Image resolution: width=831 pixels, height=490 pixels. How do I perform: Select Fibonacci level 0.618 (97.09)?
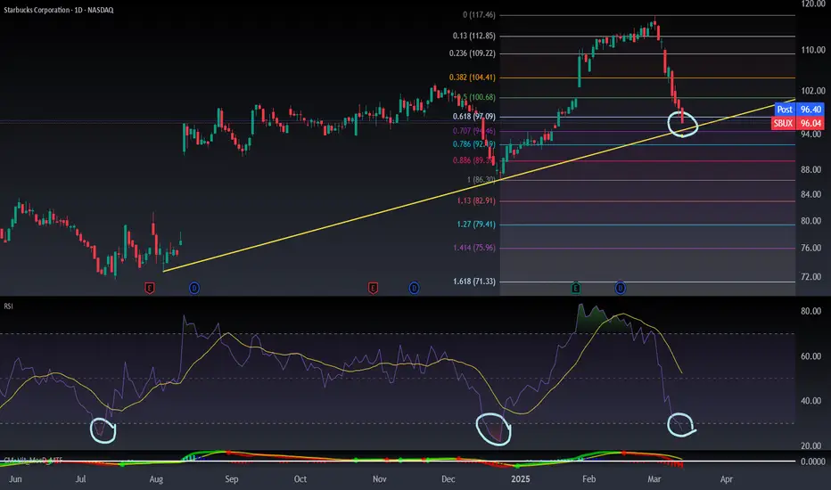[473, 117]
